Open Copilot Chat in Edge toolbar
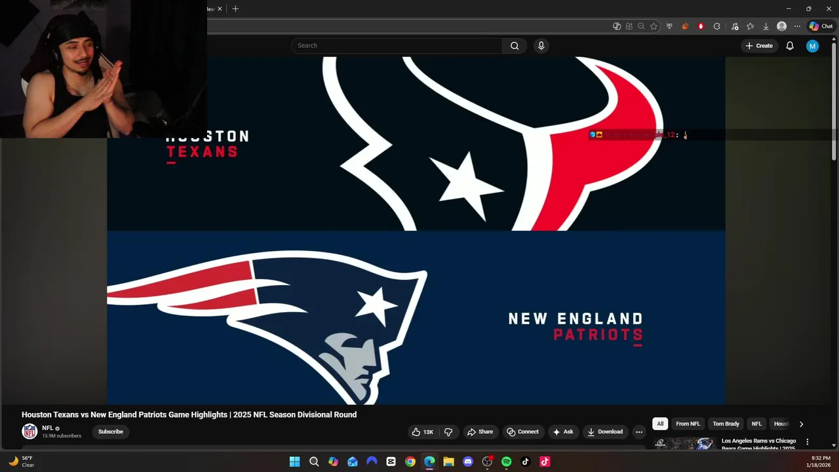 click(821, 26)
